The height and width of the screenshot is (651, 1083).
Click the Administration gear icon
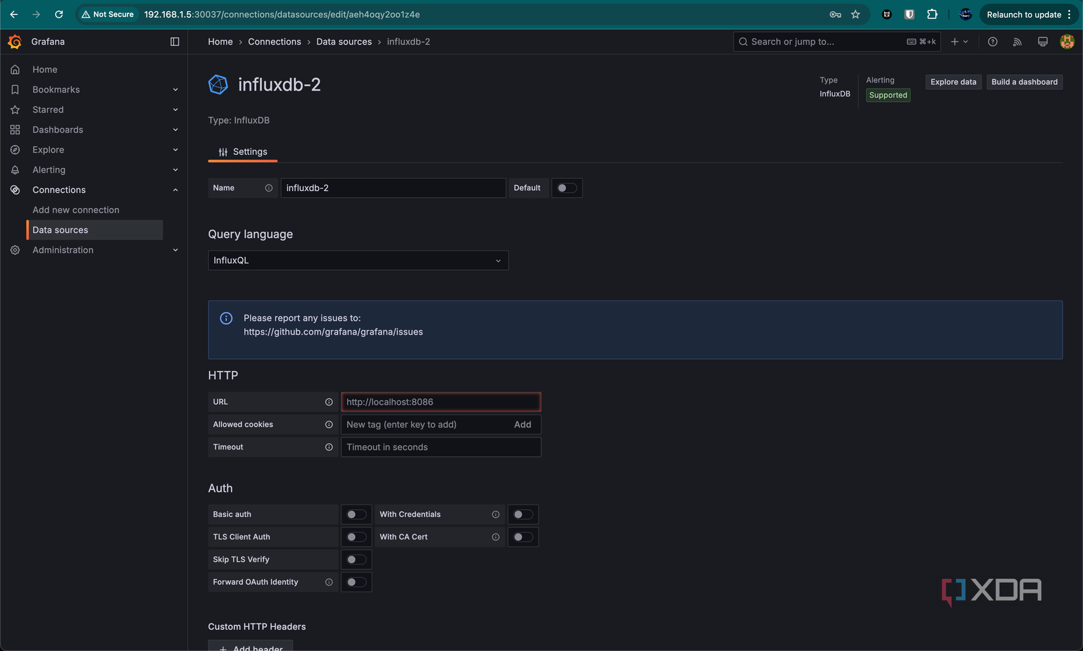15,250
